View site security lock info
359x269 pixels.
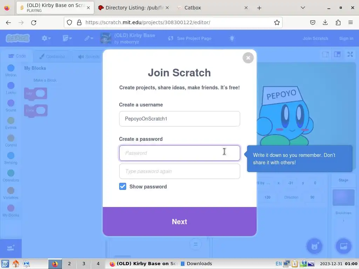(79, 22)
